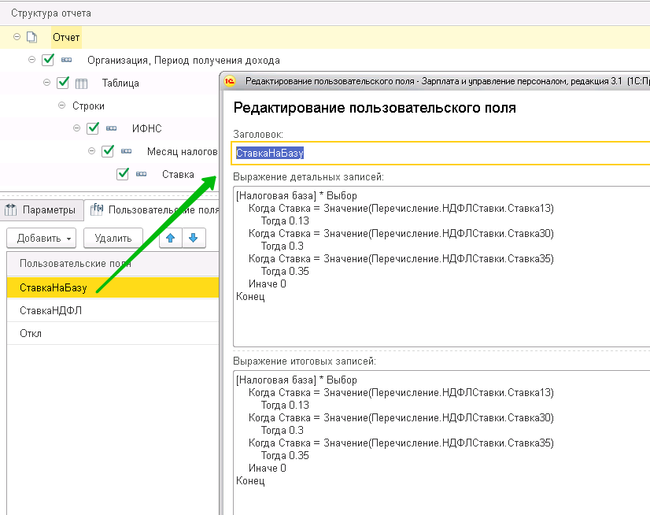Select the Строки tree row

tap(109, 106)
